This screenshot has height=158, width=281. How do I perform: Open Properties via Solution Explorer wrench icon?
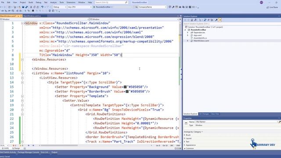coord(216,20)
